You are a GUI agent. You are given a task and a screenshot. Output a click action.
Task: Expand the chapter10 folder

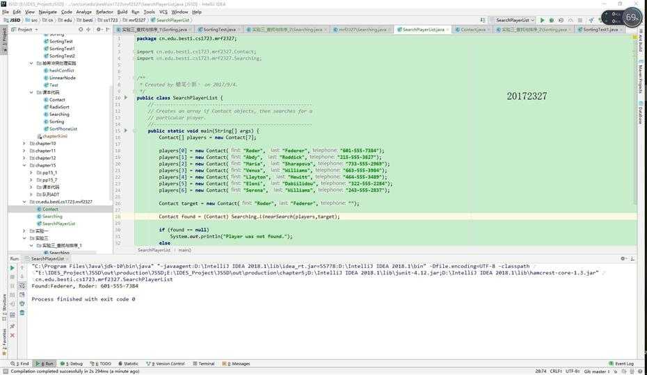24,144
